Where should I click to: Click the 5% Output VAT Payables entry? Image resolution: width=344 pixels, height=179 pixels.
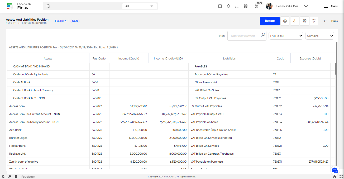pyautogui.click(x=206, y=106)
